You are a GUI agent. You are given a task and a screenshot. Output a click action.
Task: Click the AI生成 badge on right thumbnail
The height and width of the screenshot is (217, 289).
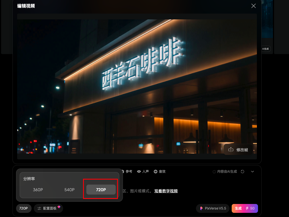point(266,48)
